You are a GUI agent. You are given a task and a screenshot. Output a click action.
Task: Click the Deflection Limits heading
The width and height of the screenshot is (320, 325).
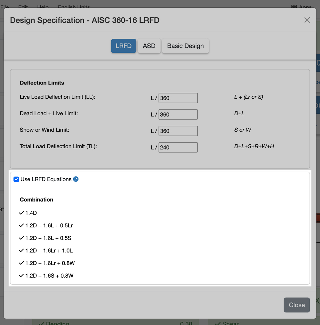42,83
